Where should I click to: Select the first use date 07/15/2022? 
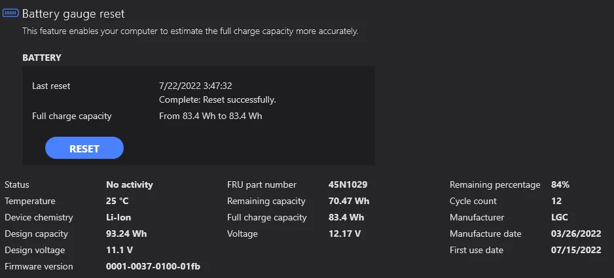pos(575,250)
